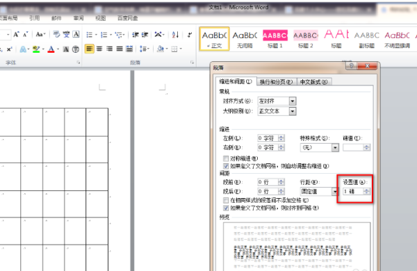This screenshot has height=271, width=417.
Task: Click the Line Spacing icon
Action: [x=143, y=49]
